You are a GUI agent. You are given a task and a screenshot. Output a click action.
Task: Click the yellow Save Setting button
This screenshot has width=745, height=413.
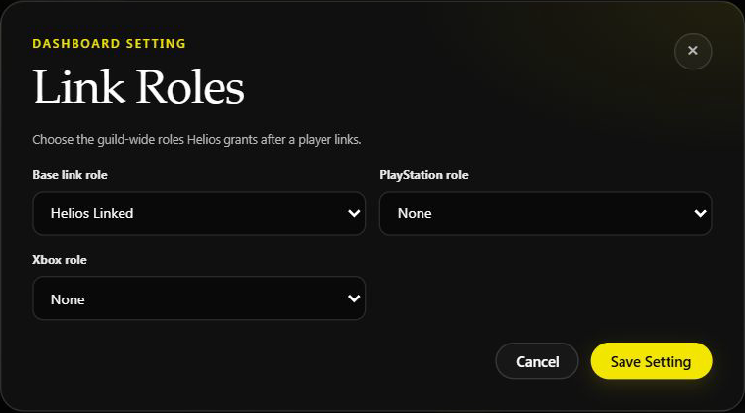tap(651, 361)
